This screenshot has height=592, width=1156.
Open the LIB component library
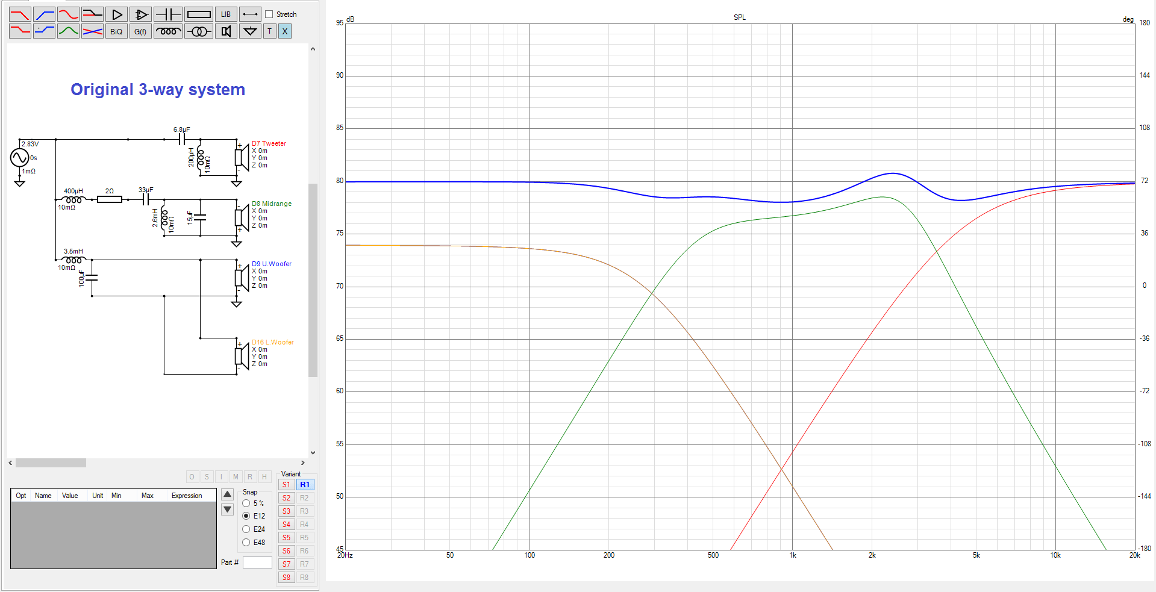coord(226,14)
